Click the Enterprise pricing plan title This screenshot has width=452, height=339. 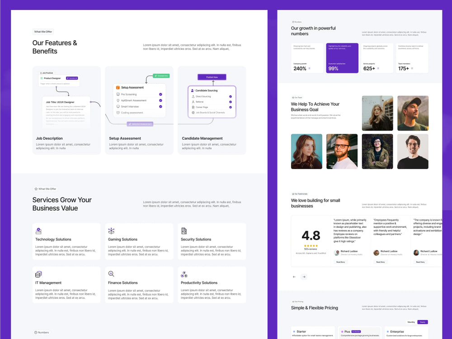(x=397, y=331)
